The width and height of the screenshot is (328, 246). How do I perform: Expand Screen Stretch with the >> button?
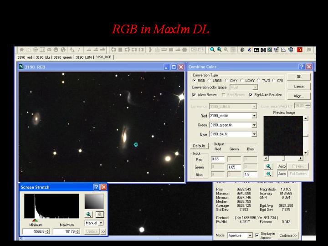(103, 231)
